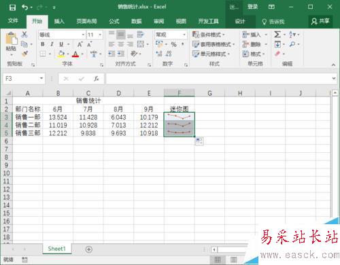Copy selection with the copy icon
340x265 pixels.
(x=24, y=44)
